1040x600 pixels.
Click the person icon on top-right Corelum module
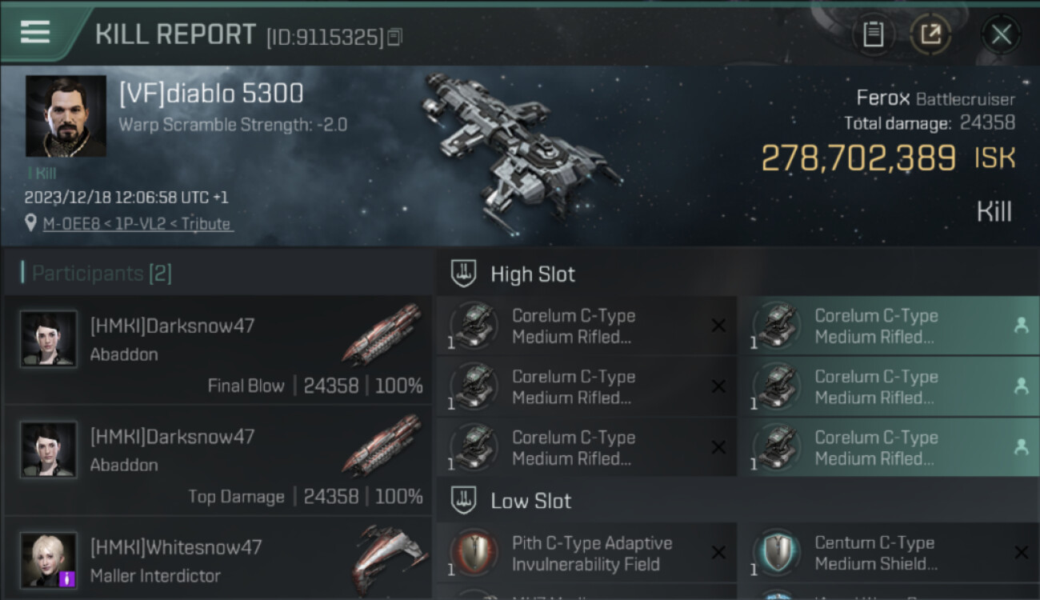[x=1021, y=326]
